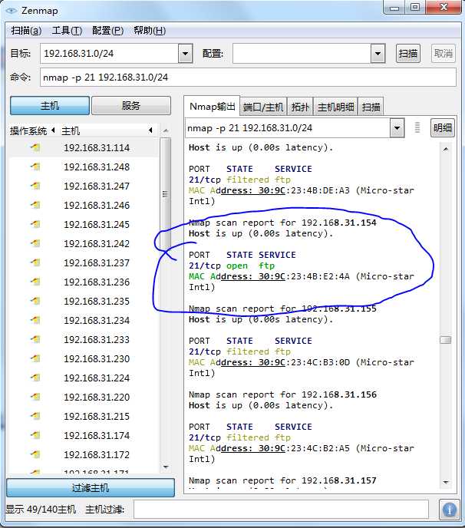Click the host list scroll-up arrow
The height and width of the screenshot is (528, 465).
[x=165, y=130]
